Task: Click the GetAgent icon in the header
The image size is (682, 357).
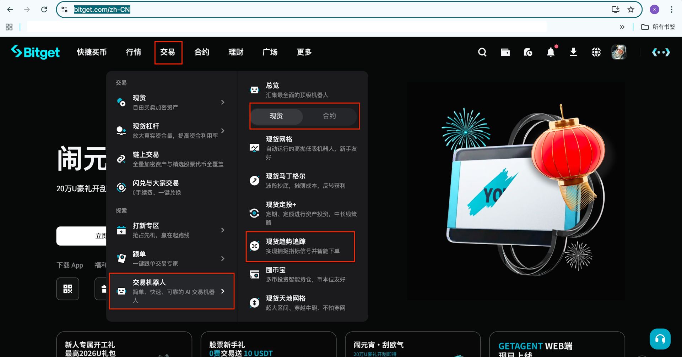Action: [x=661, y=52]
